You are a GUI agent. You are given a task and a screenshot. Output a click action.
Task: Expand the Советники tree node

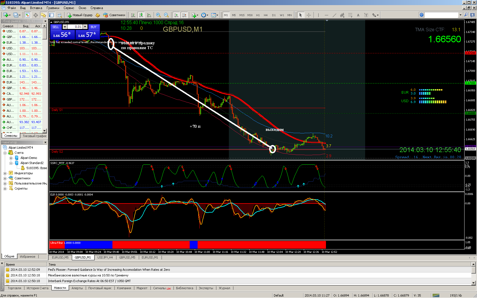[5, 178]
